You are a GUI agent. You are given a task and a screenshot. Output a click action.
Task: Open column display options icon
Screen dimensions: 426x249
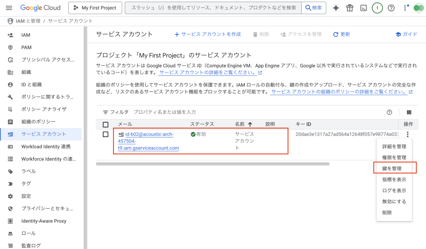(x=409, y=112)
